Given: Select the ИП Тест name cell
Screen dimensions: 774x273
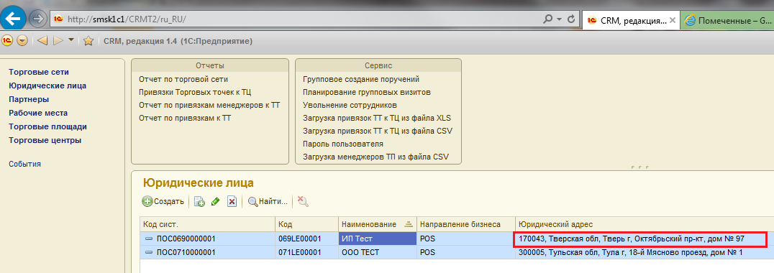Looking at the screenshot, I should 378,239.
